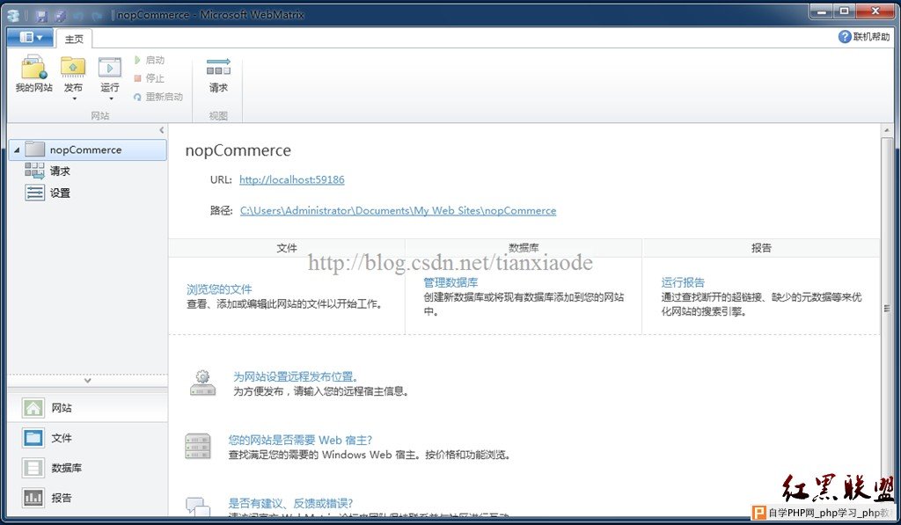Close the WebMatrix window

pyautogui.click(x=875, y=11)
